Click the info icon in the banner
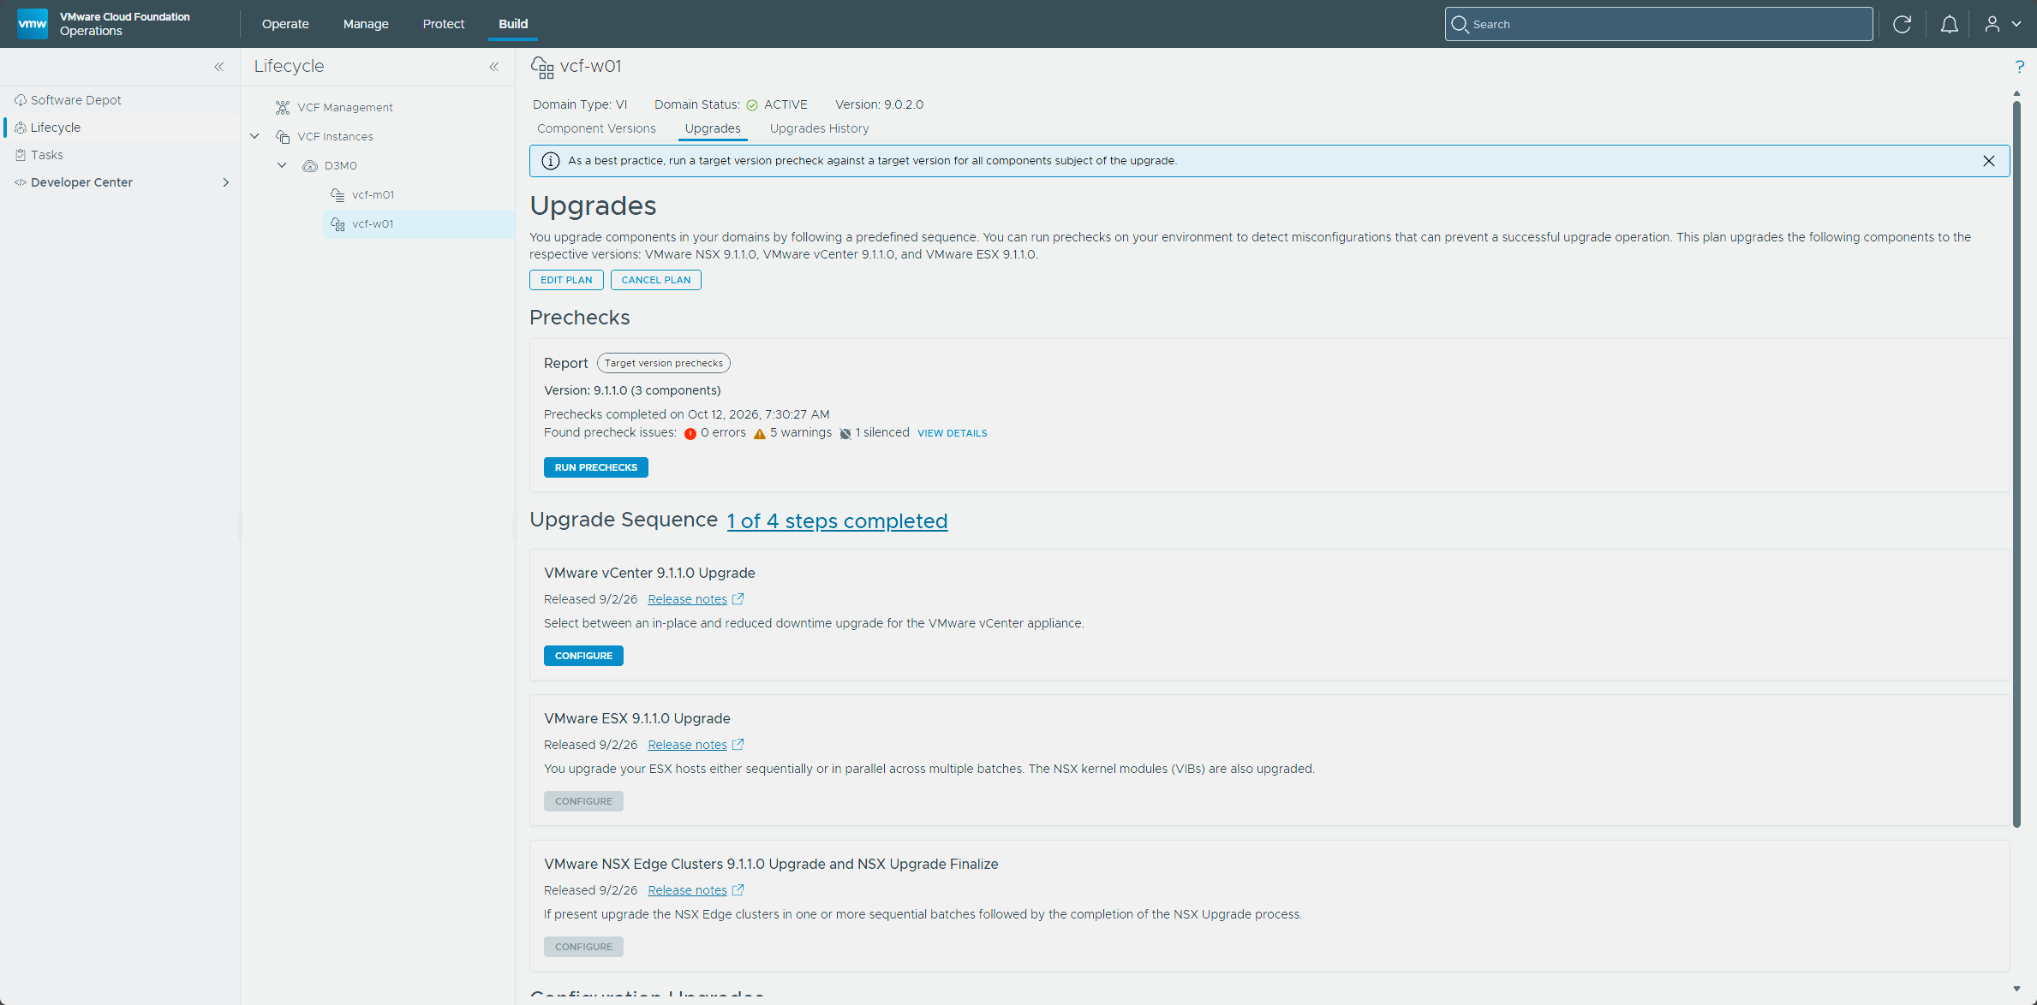 tap(551, 161)
